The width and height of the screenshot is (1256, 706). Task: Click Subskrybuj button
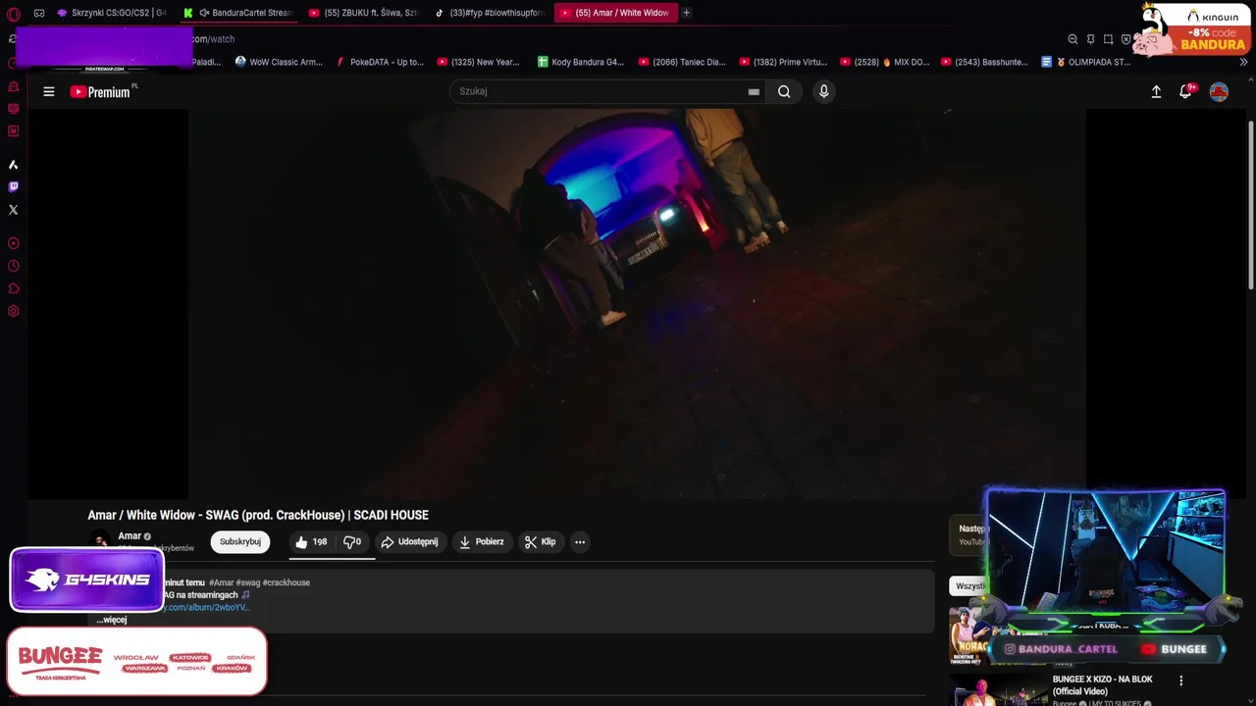pos(240,541)
